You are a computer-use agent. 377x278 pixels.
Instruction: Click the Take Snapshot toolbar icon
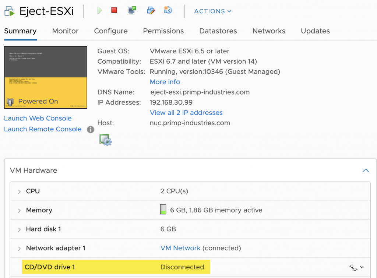[x=168, y=10]
